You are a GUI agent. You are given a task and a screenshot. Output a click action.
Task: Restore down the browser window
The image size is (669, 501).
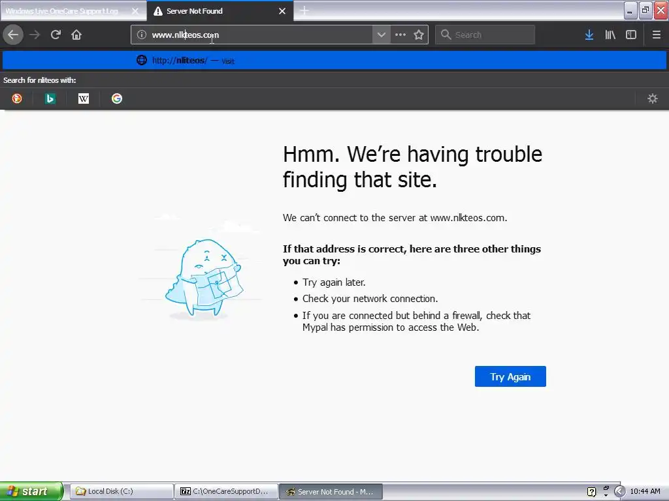coord(645,10)
